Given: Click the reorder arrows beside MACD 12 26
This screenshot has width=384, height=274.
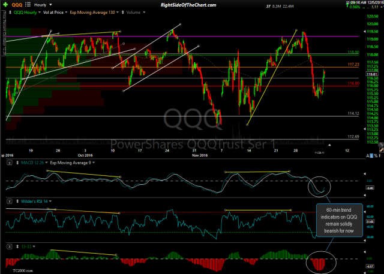Looking at the screenshot, I should click(17, 163).
